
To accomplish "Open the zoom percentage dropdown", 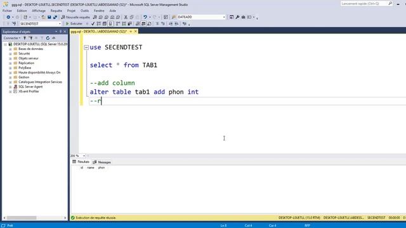I will [x=84, y=156].
